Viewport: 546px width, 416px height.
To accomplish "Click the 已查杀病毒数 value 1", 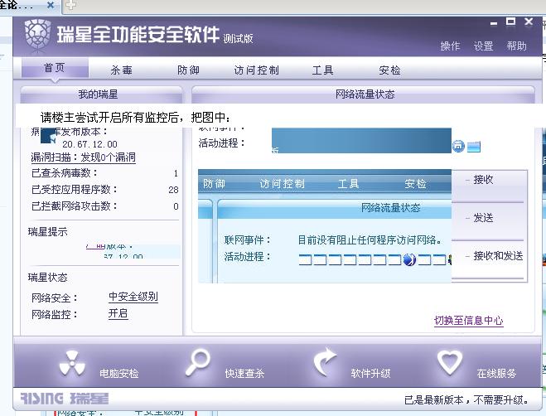I will (x=176, y=173).
